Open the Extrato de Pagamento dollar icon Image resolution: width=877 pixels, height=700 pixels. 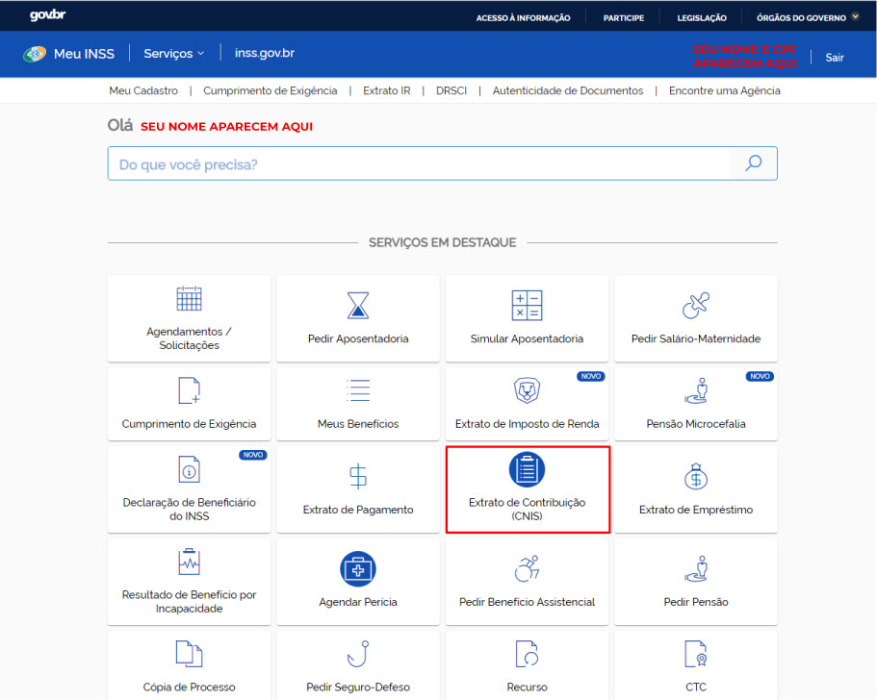[358, 477]
